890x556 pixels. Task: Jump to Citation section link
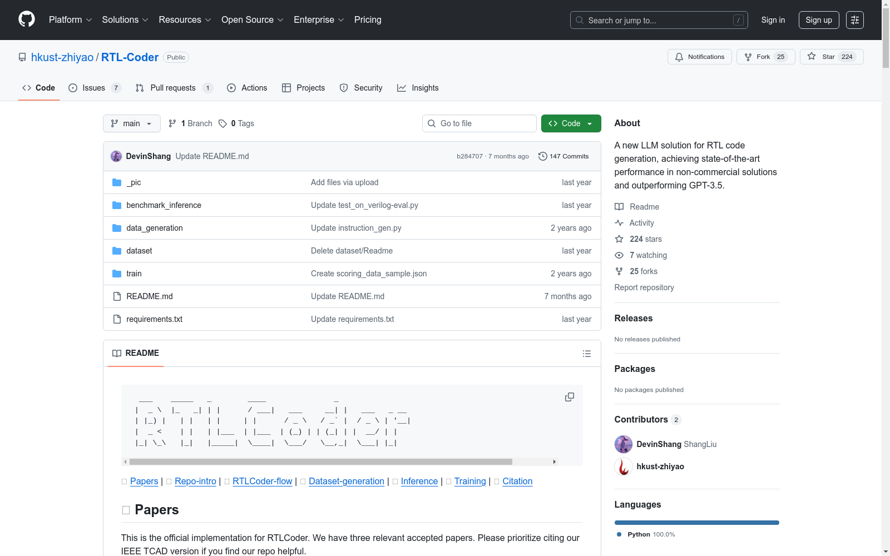click(517, 481)
